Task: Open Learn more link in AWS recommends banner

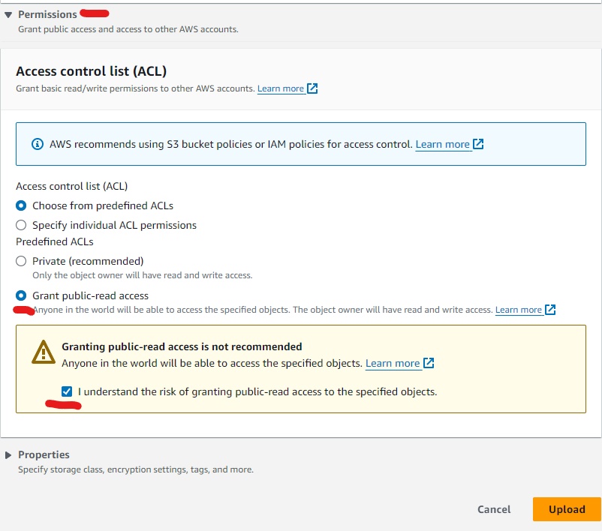Action: (x=442, y=144)
